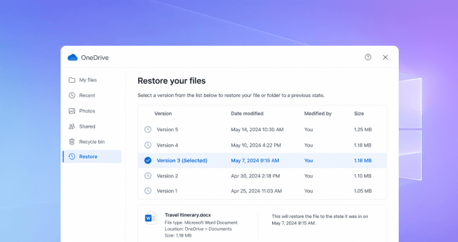Open the Restore sidebar tab
Screen dimensions: 458x242
[x=92, y=157]
